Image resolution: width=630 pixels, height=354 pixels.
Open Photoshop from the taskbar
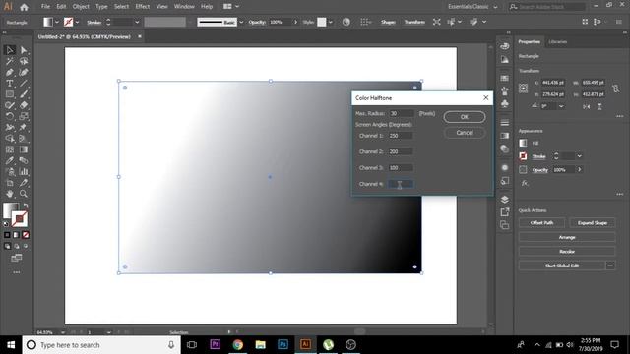pos(283,345)
